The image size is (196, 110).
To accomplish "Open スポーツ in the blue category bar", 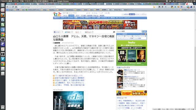I will 64,18.
